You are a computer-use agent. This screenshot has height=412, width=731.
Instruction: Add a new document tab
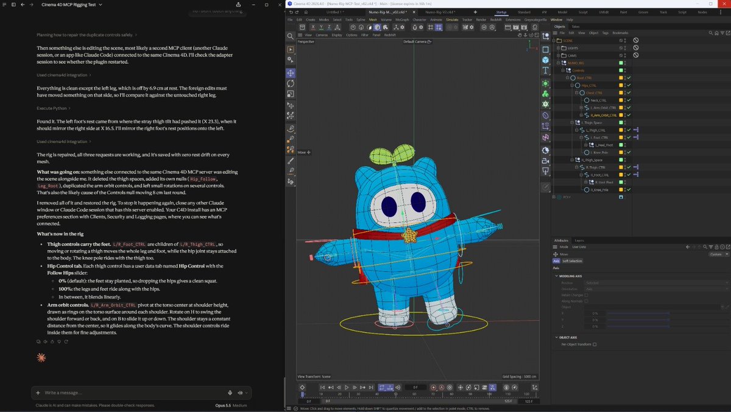click(475, 12)
